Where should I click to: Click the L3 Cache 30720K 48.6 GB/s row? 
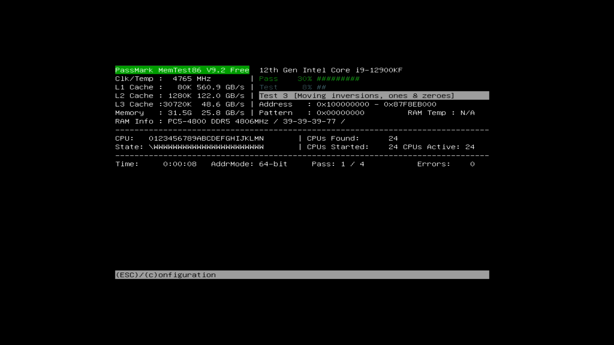click(180, 104)
